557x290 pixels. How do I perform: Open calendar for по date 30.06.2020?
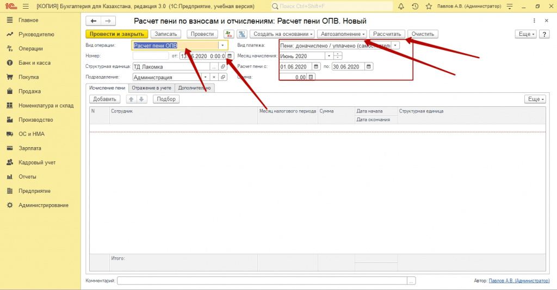point(369,67)
